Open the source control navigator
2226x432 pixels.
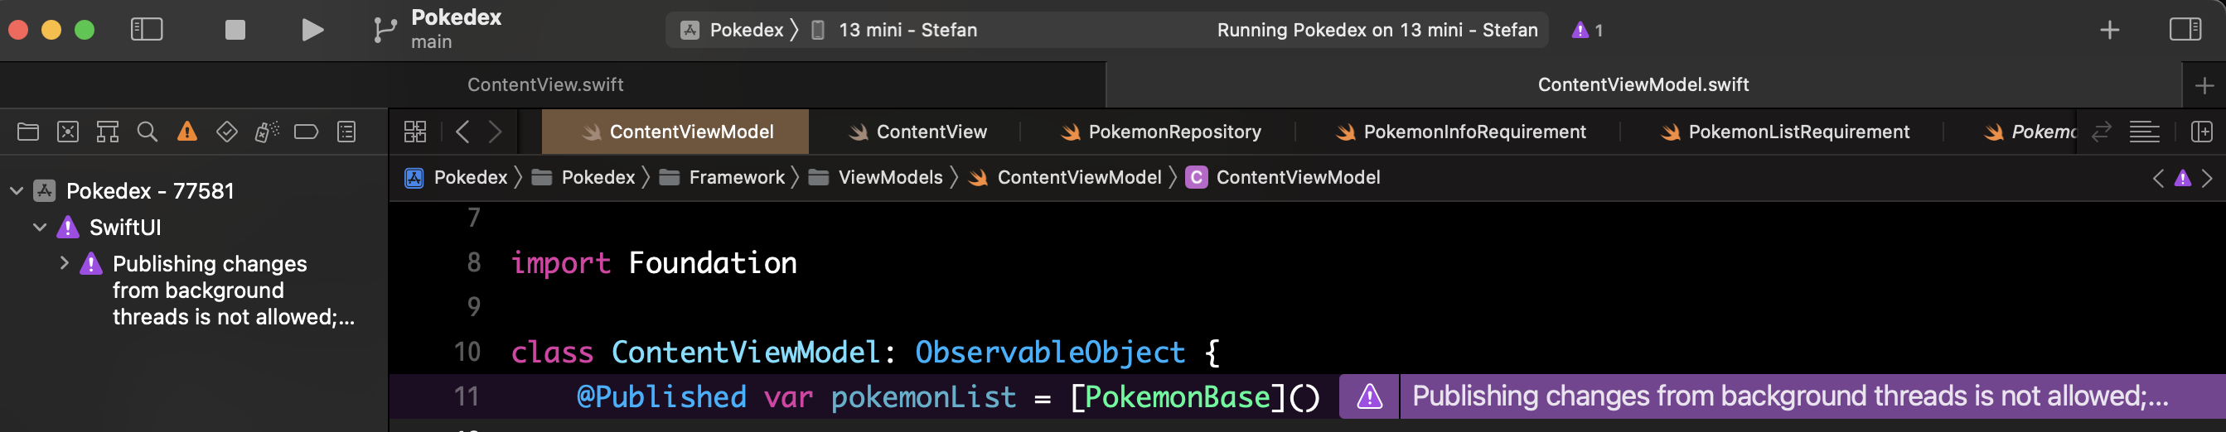(68, 132)
